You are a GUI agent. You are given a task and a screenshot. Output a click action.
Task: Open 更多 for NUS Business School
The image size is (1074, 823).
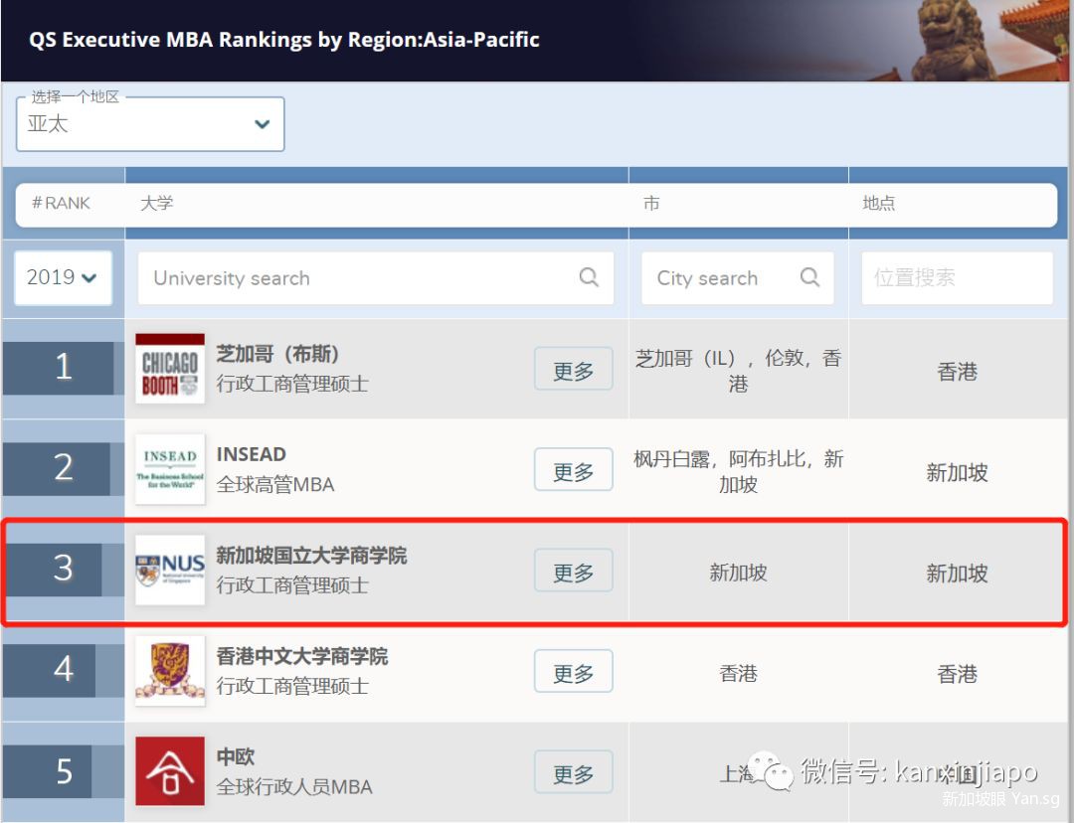pos(573,572)
